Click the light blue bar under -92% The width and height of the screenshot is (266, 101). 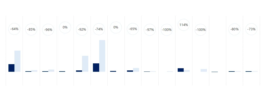85,64
